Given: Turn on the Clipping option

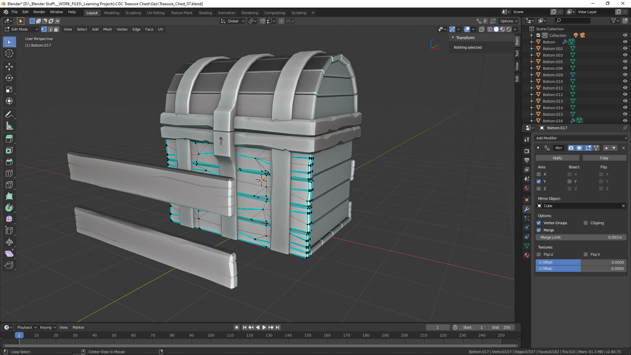Looking at the screenshot, I should pyautogui.click(x=586, y=223).
